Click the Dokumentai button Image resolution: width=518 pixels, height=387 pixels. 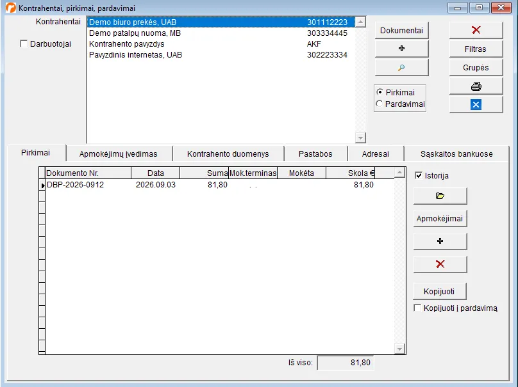click(x=401, y=30)
